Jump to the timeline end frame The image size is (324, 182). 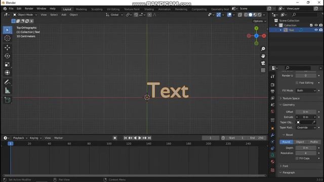click(149, 138)
